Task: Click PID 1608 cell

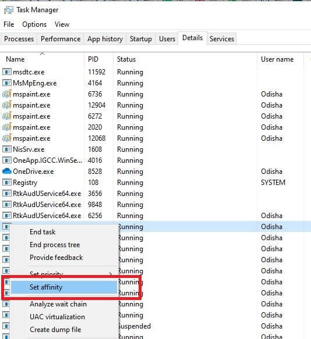Action: point(95,149)
